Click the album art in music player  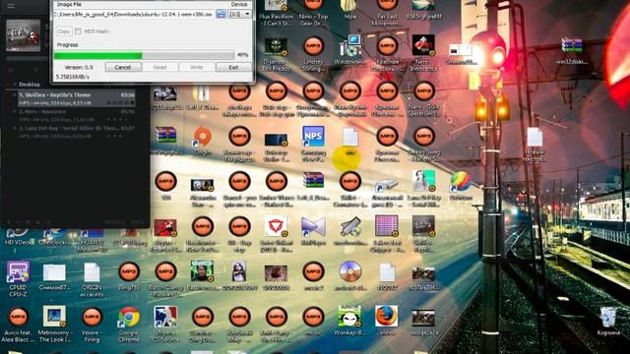click(x=24, y=35)
